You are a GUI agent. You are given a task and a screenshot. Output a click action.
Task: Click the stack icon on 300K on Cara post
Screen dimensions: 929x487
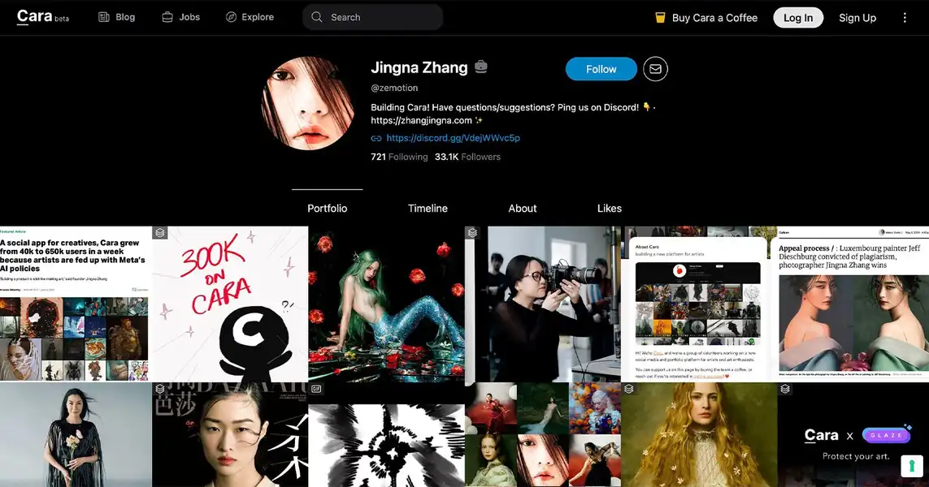click(x=160, y=233)
